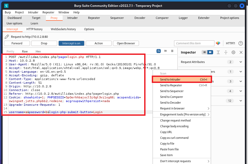Switch to the Comparer tab
The height and width of the screenshot is (164, 248).
[x=162, y=18]
